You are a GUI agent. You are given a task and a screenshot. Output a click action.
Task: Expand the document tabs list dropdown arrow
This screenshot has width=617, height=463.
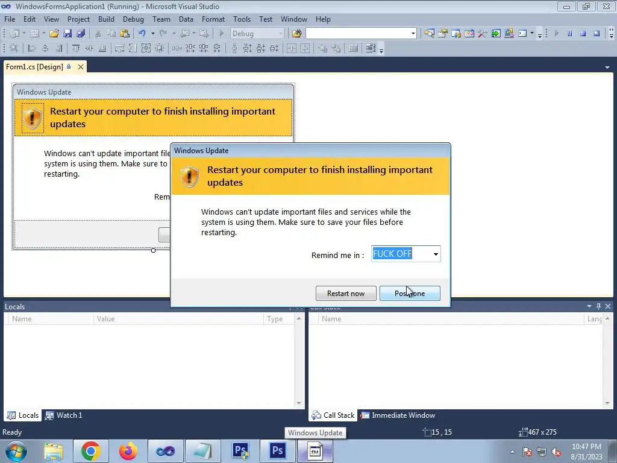pos(607,68)
